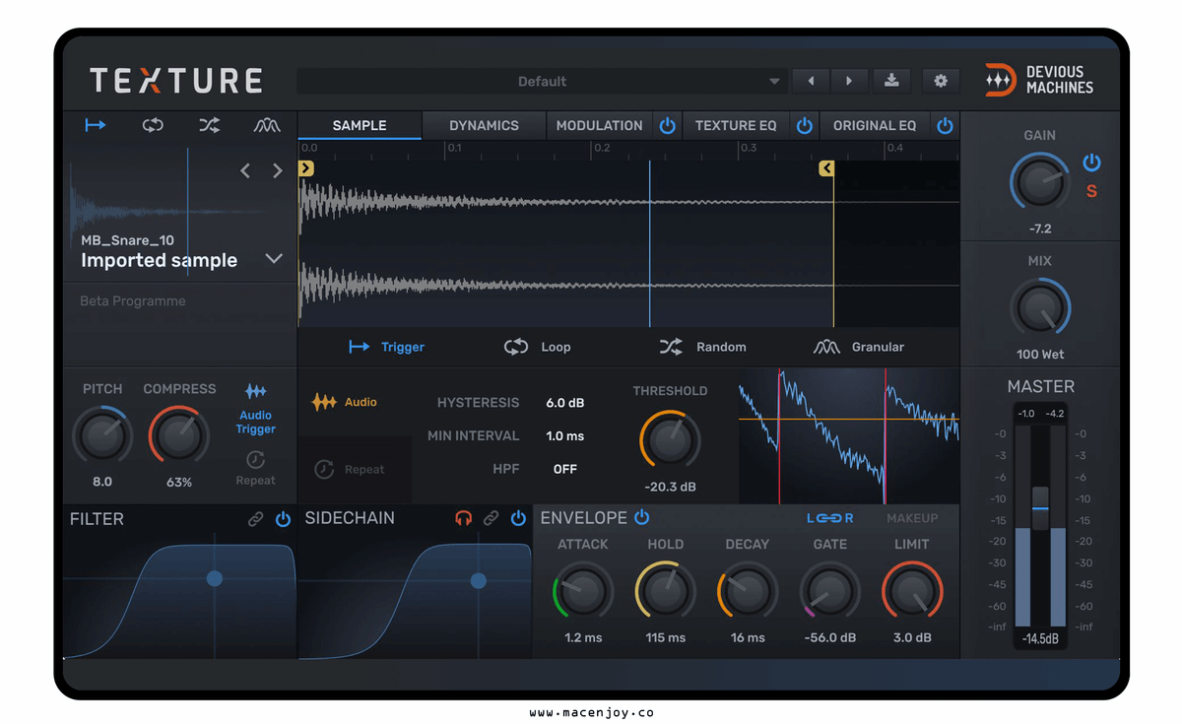Click the yellow sample start marker

point(306,168)
